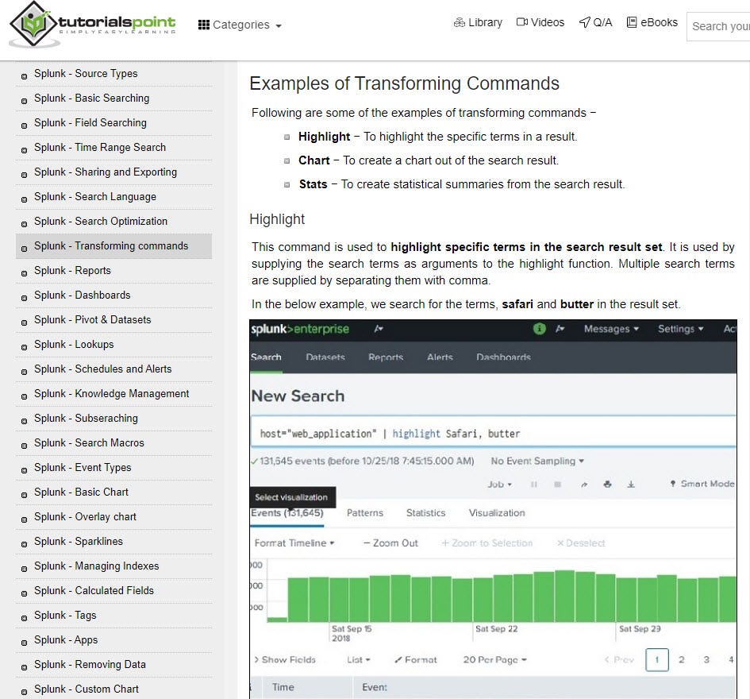This screenshot has width=750, height=699.
Task: Open Splunk - Removing Data
Action: [90, 665]
